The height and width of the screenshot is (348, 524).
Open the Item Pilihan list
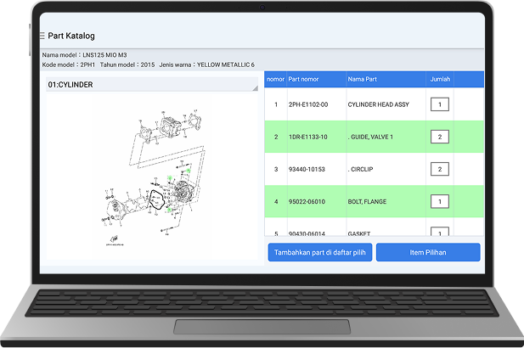point(428,252)
